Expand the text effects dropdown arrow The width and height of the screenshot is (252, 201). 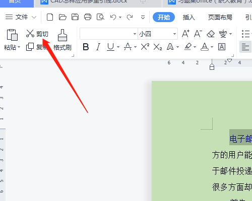[178, 47]
